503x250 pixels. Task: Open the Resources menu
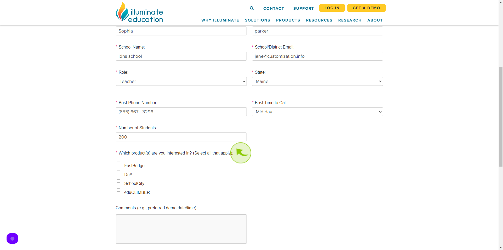tap(319, 20)
